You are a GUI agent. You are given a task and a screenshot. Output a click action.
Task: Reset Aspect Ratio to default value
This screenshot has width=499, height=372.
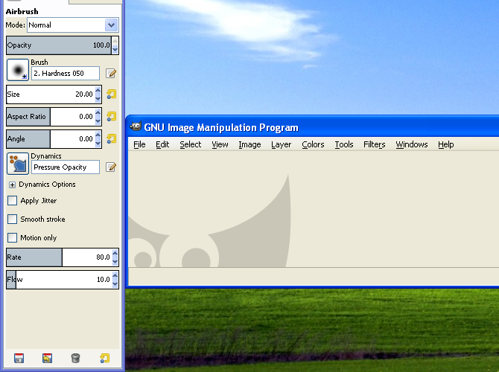coord(111,117)
